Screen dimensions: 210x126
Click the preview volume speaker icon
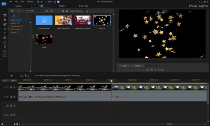point(152,70)
